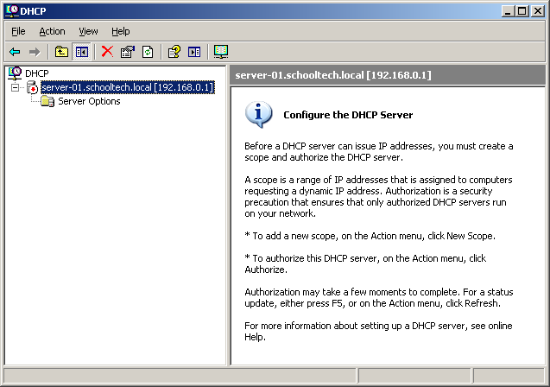
Task: Select the DHCP root node
Action: pyautogui.click(x=36, y=73)
